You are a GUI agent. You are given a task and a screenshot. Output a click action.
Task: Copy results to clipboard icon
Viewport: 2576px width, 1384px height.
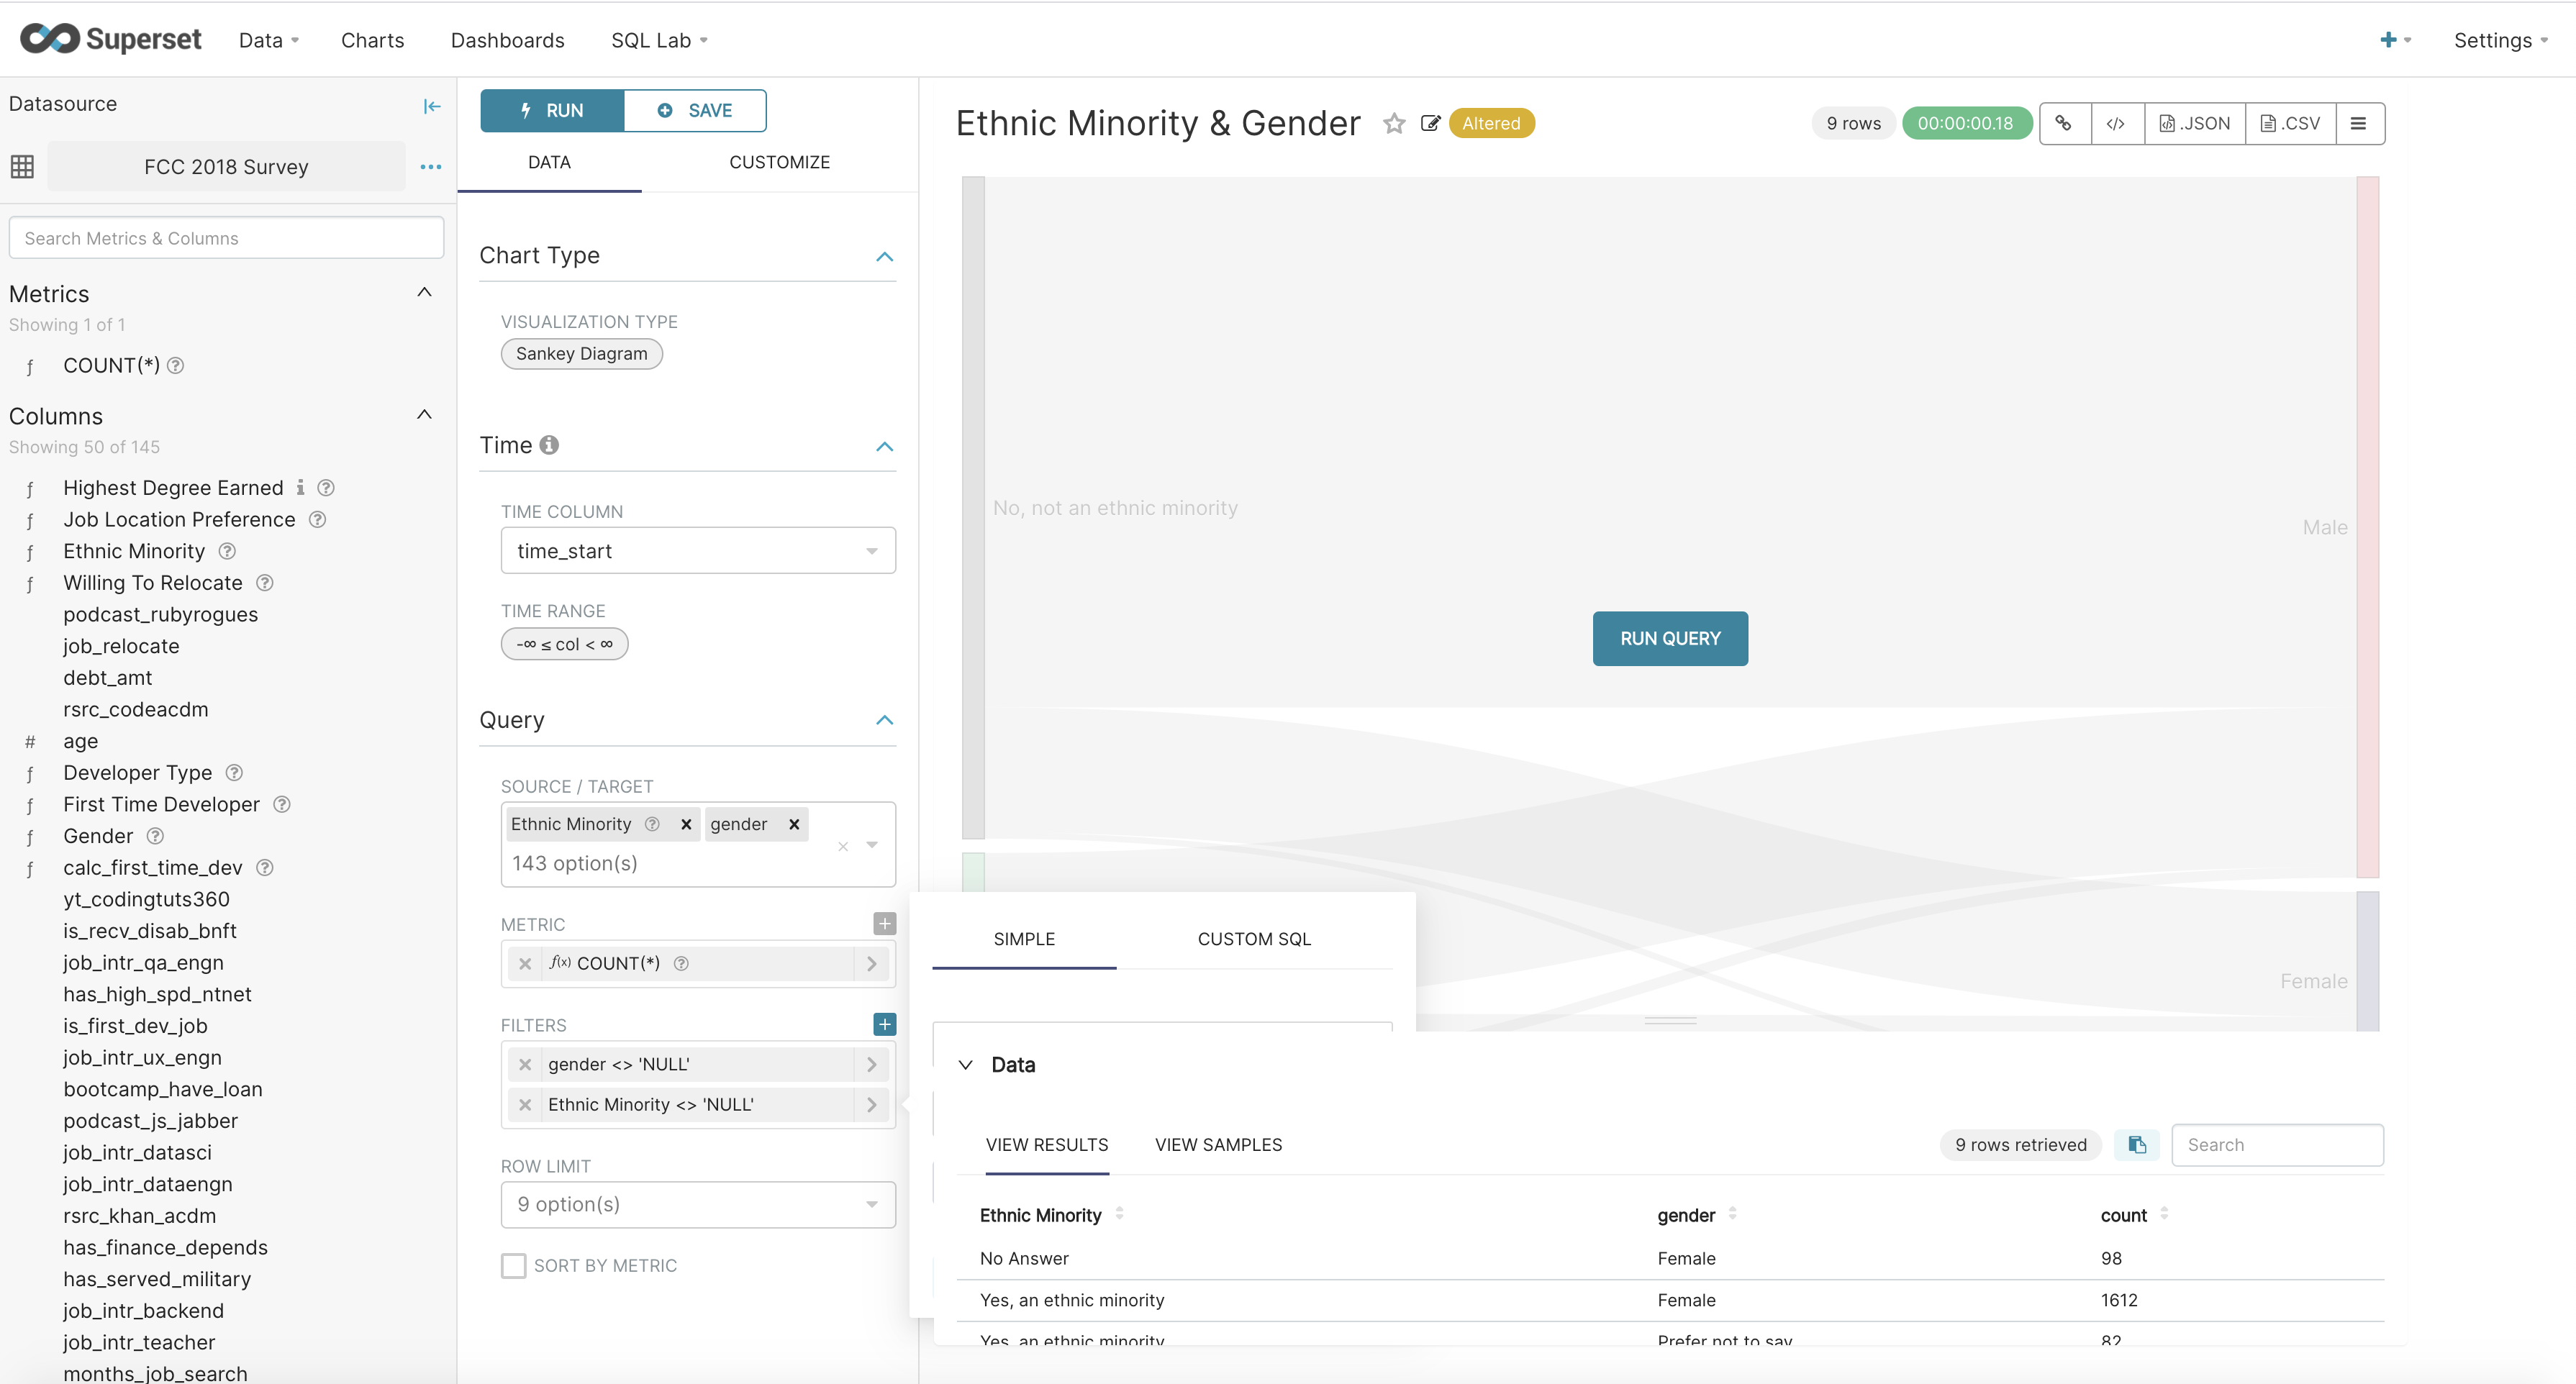[x=2136, y=1144]
